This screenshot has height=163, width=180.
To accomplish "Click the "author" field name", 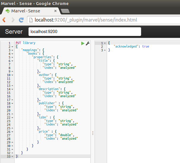I will click(x=44, y=75).
